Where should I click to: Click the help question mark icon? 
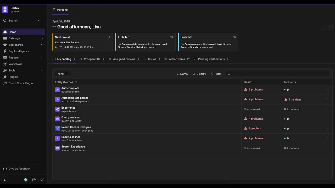pos(34,180)
